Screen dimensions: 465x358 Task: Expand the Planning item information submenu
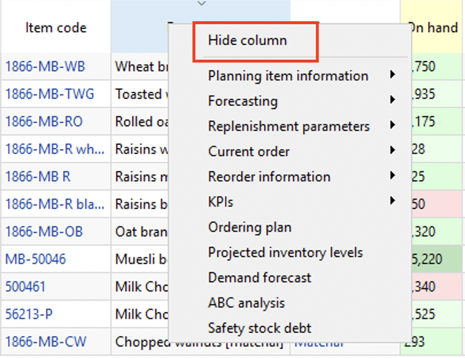tap(287, 76)
